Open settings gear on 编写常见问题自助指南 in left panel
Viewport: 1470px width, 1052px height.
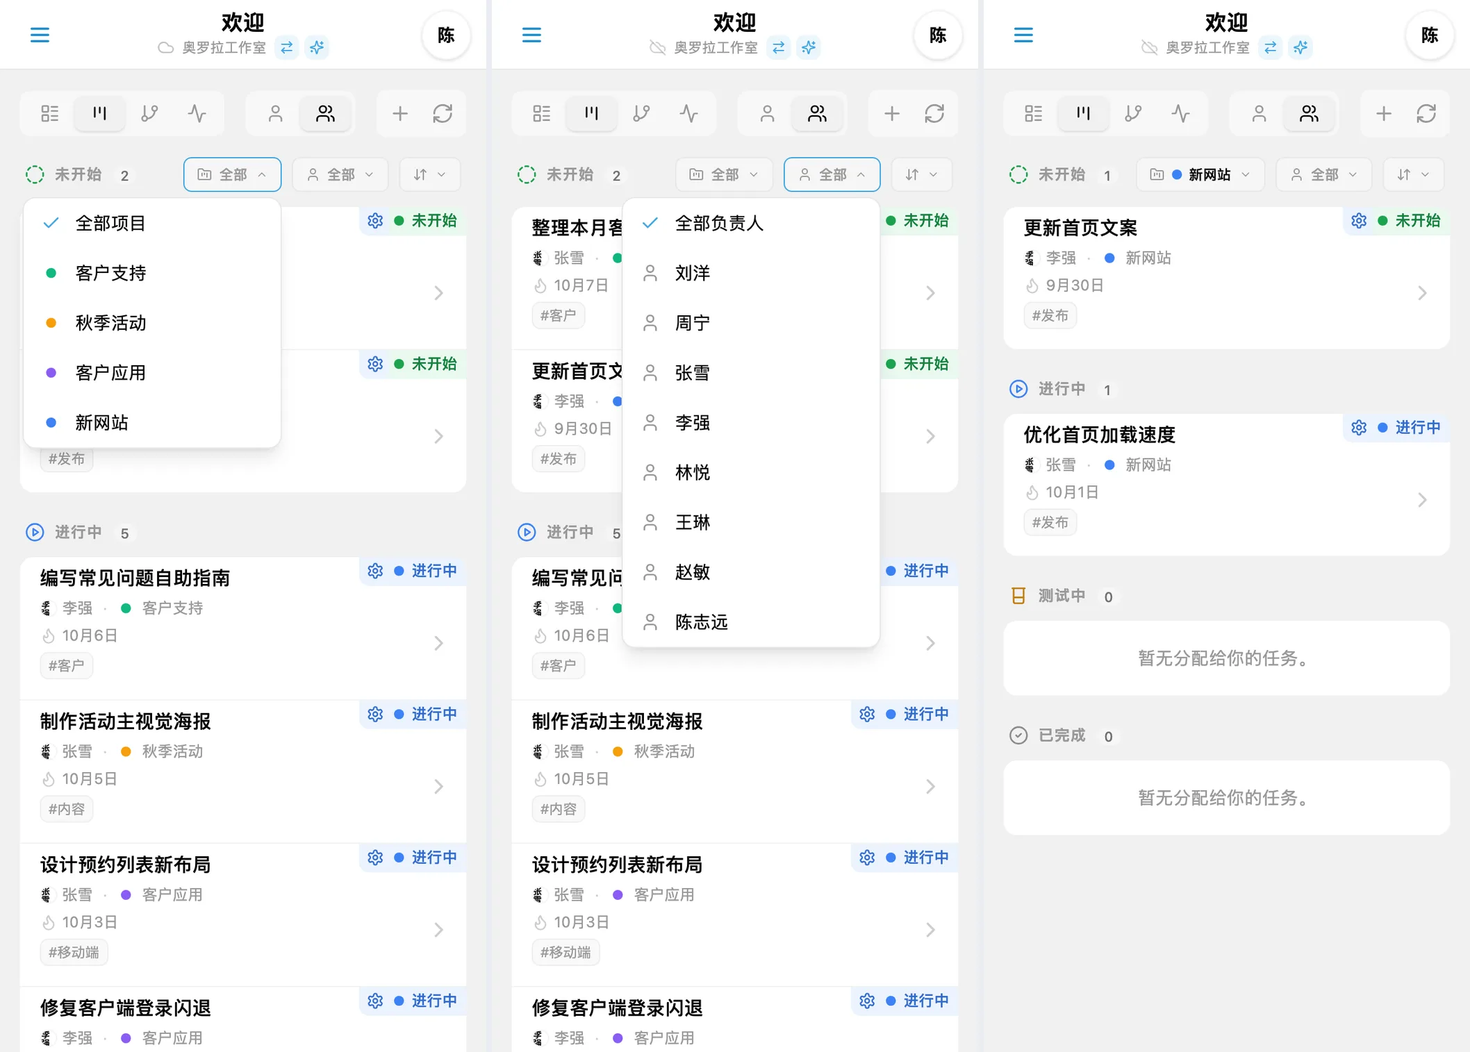point(375,571)
